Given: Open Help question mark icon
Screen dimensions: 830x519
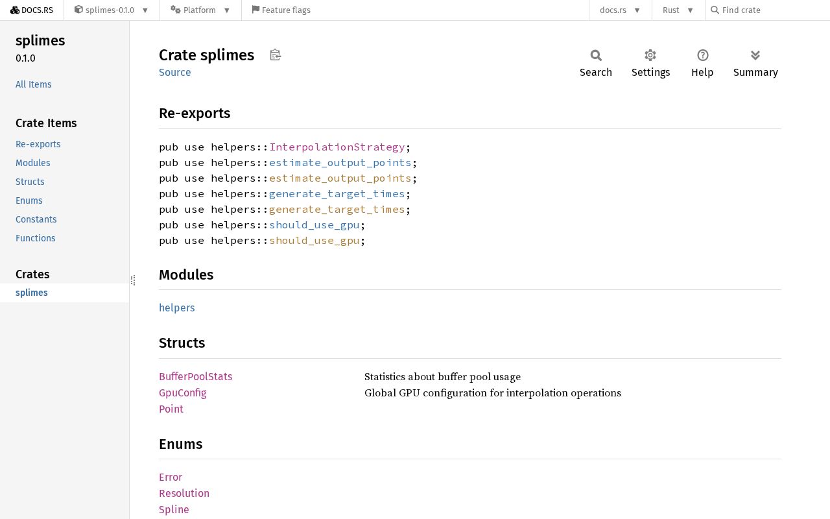Looking at the screenshot, I should tap(702, 55).
